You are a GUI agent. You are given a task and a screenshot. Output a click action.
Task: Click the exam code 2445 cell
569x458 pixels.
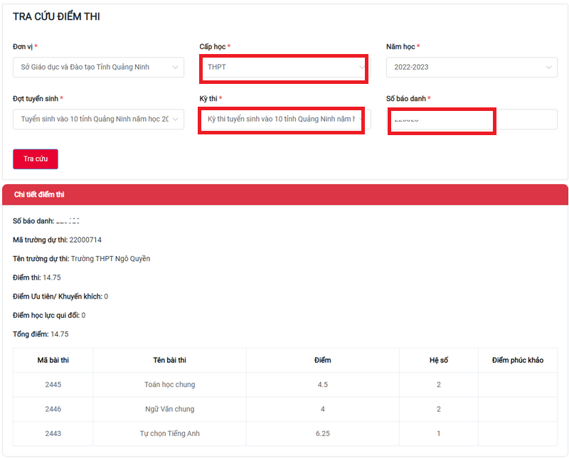click(53, 385)
